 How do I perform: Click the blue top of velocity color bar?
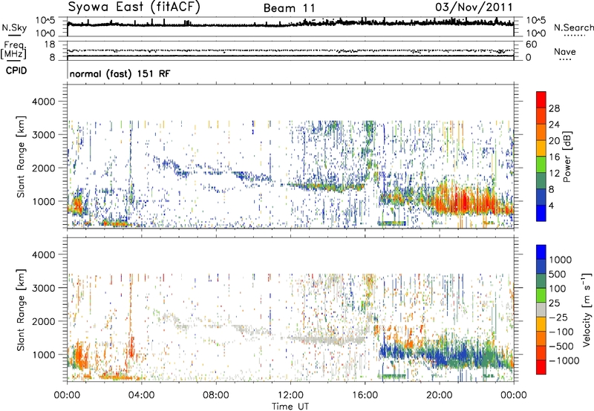click(541, 252)
